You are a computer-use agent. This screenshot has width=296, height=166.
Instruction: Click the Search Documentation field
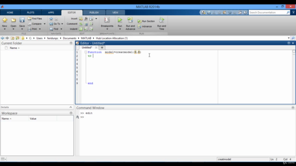267,12
